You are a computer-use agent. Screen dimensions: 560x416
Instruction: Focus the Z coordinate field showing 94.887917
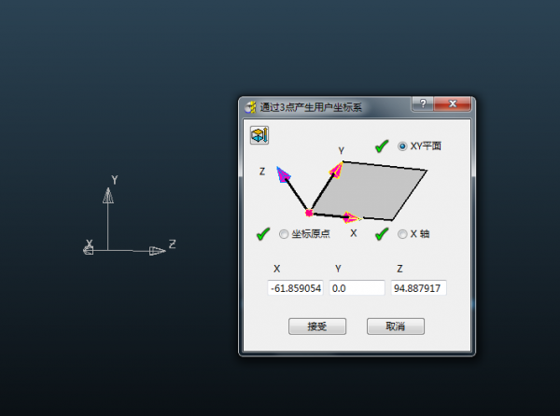(418, 288)
